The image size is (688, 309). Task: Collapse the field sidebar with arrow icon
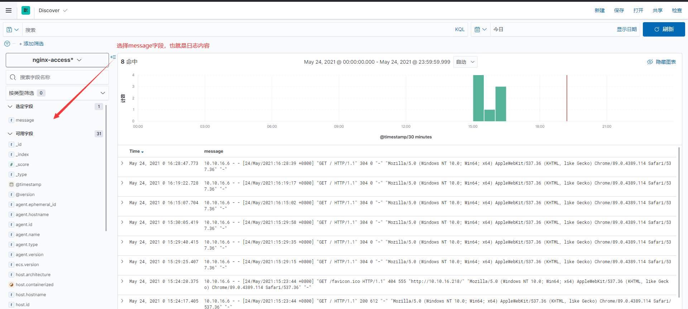[x=113, y=57]
